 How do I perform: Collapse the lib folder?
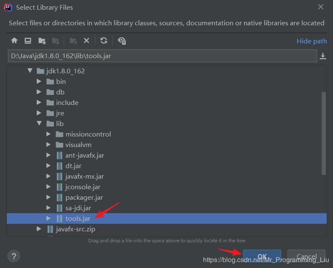(39, 123)
